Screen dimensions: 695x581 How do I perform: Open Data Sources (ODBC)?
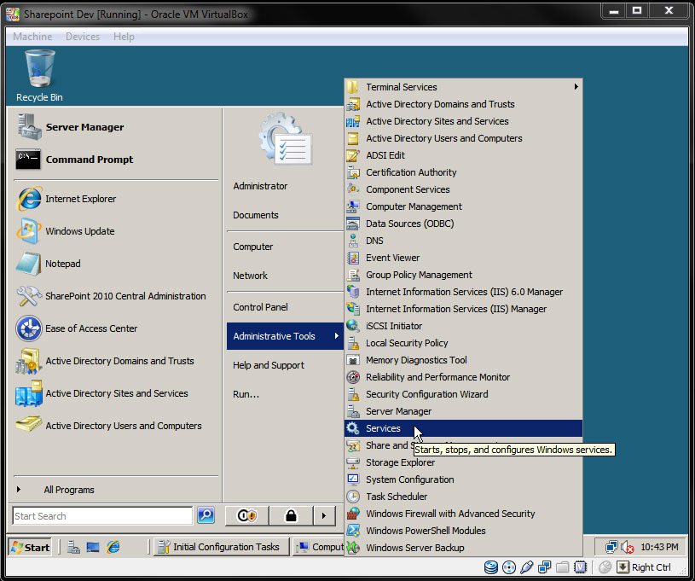click(463, 224)
